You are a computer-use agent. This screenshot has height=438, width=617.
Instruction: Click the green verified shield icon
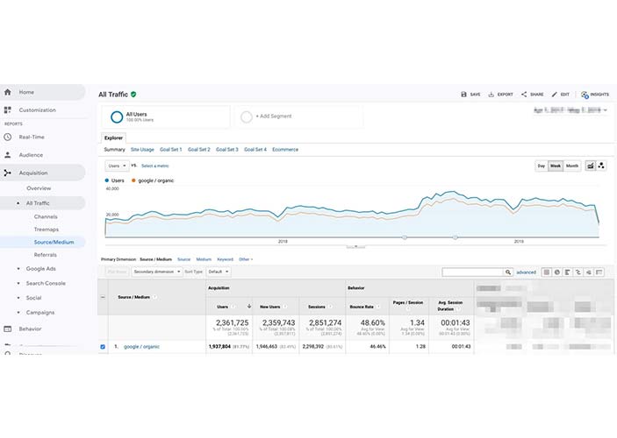(x=133, y=95)
